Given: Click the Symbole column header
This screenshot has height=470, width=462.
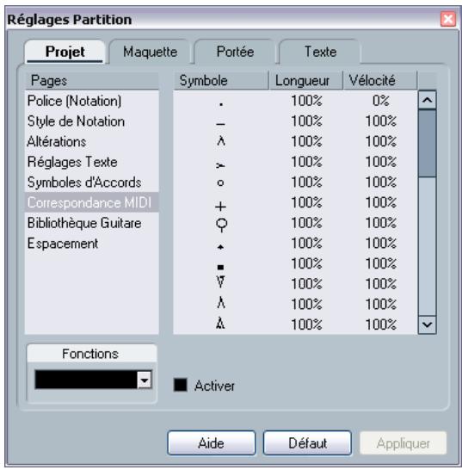Looking at the screenshot, I should 221,81.
